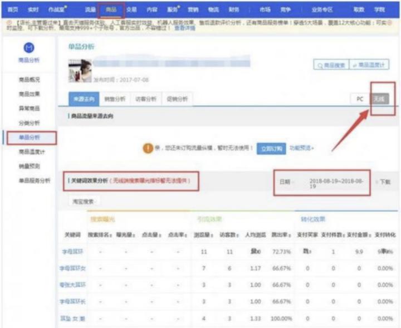The image size is (401, 328).
Task: Sort by the 浏览量 column
Action: (x=204, y=234)
